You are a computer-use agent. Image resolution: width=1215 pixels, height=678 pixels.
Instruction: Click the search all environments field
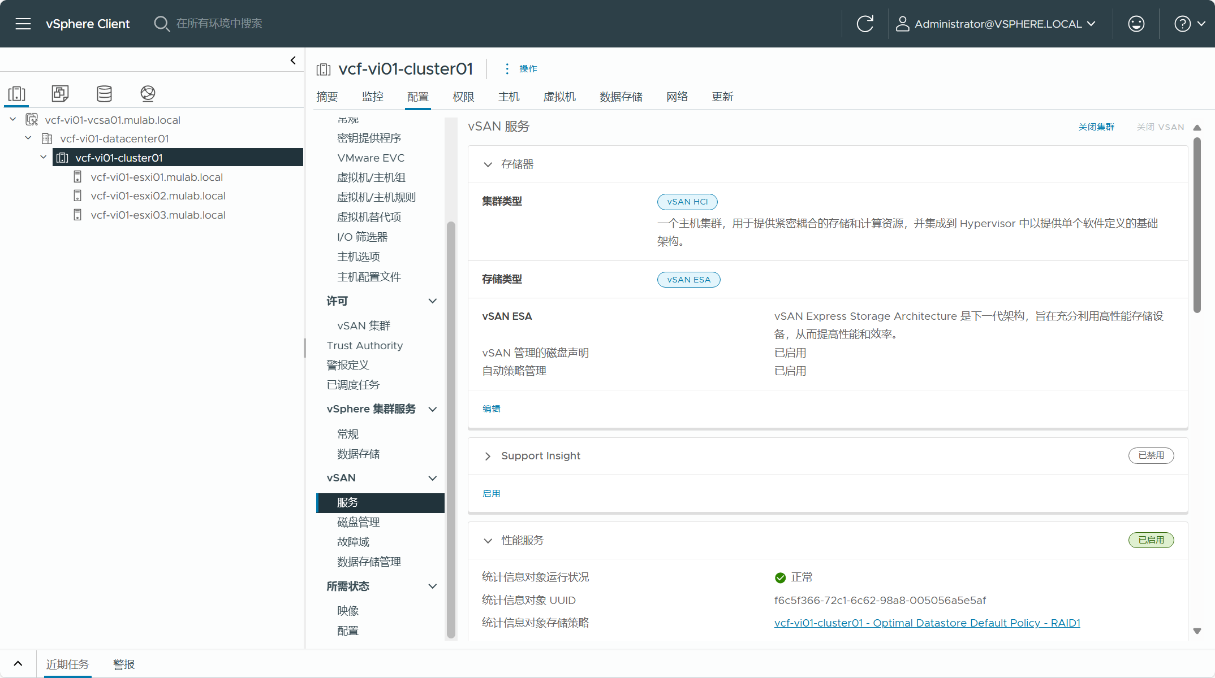coord(219,24)
